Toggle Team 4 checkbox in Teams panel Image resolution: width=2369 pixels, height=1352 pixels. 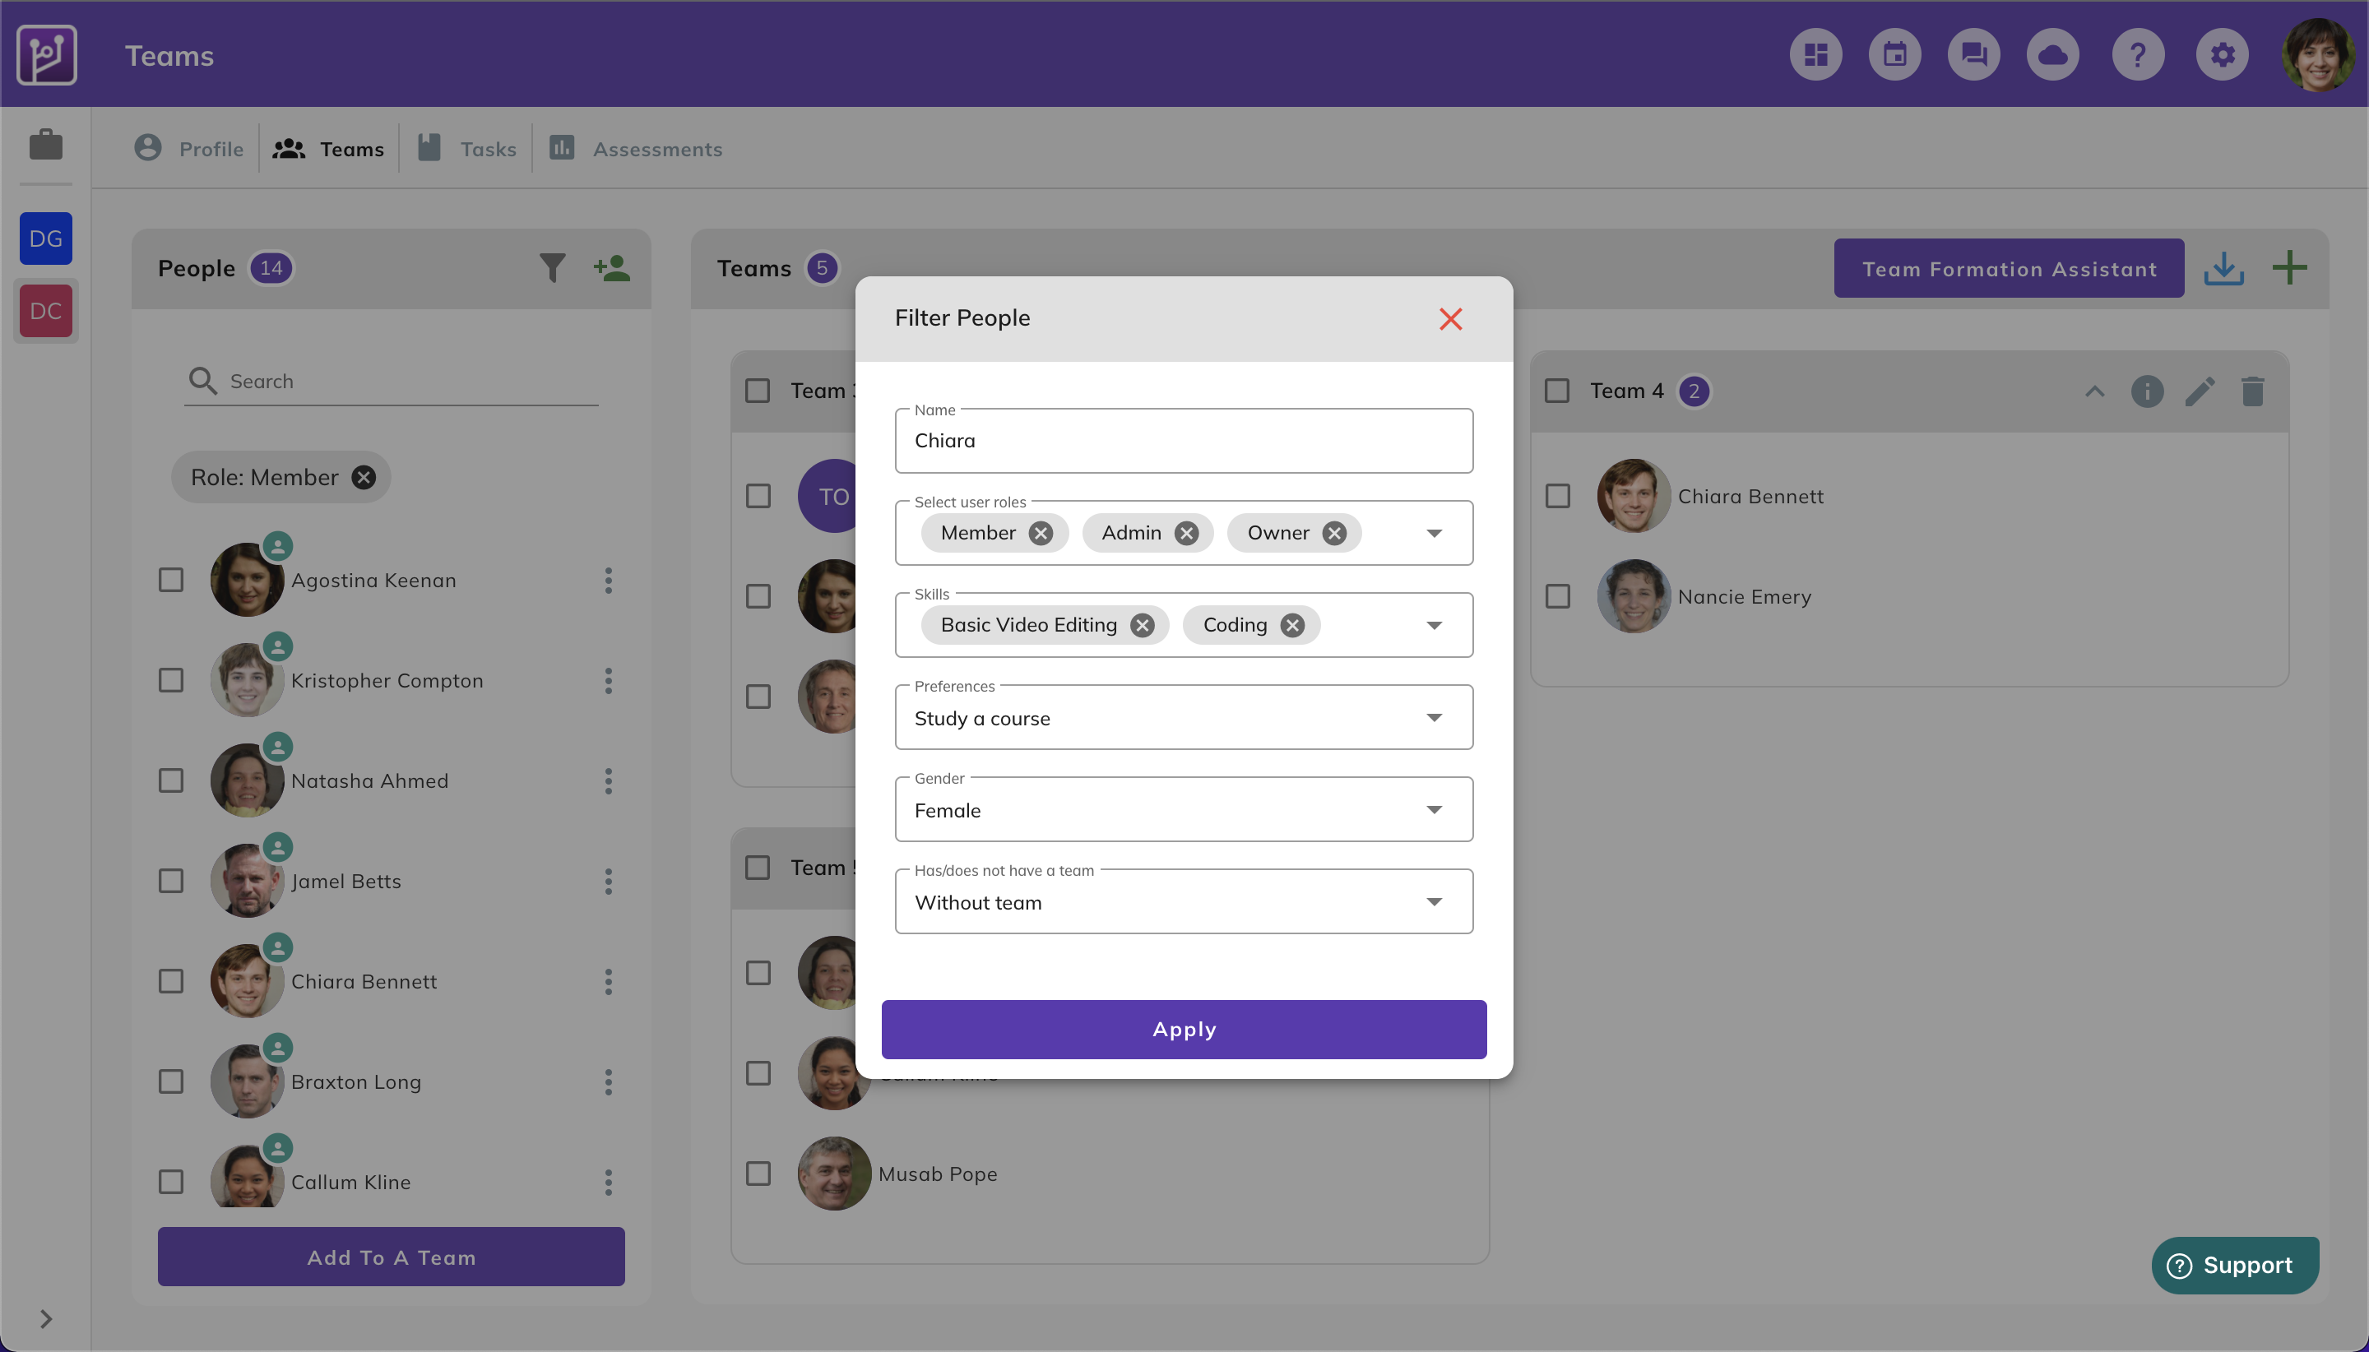tap(1557, 391)
